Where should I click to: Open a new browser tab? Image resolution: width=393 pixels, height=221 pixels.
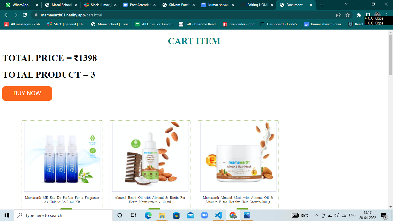coord(322,5)
